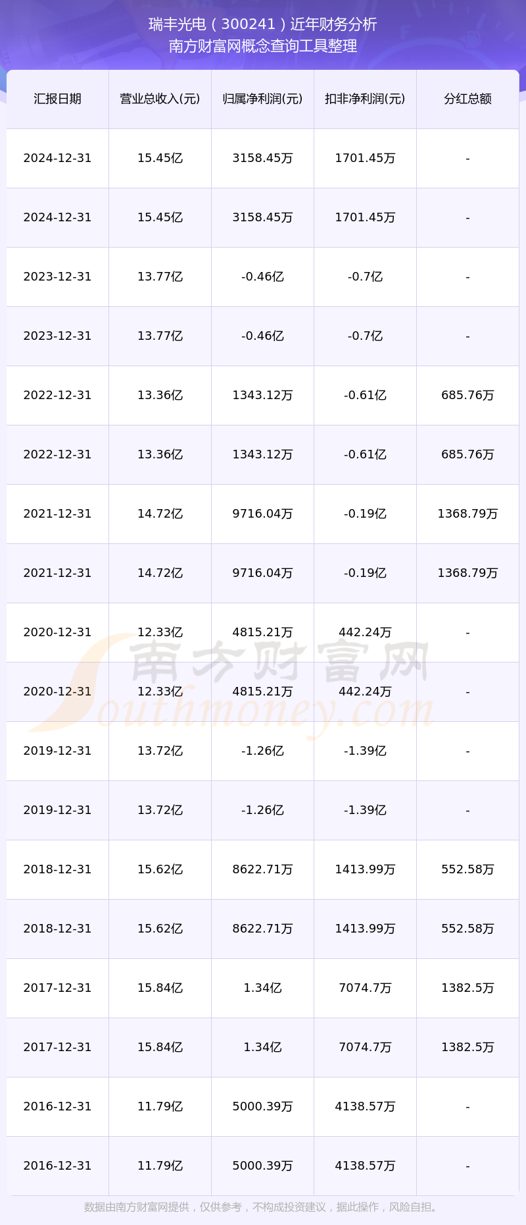Click the footer disclaimer about investment risk

click(263, 1207)
